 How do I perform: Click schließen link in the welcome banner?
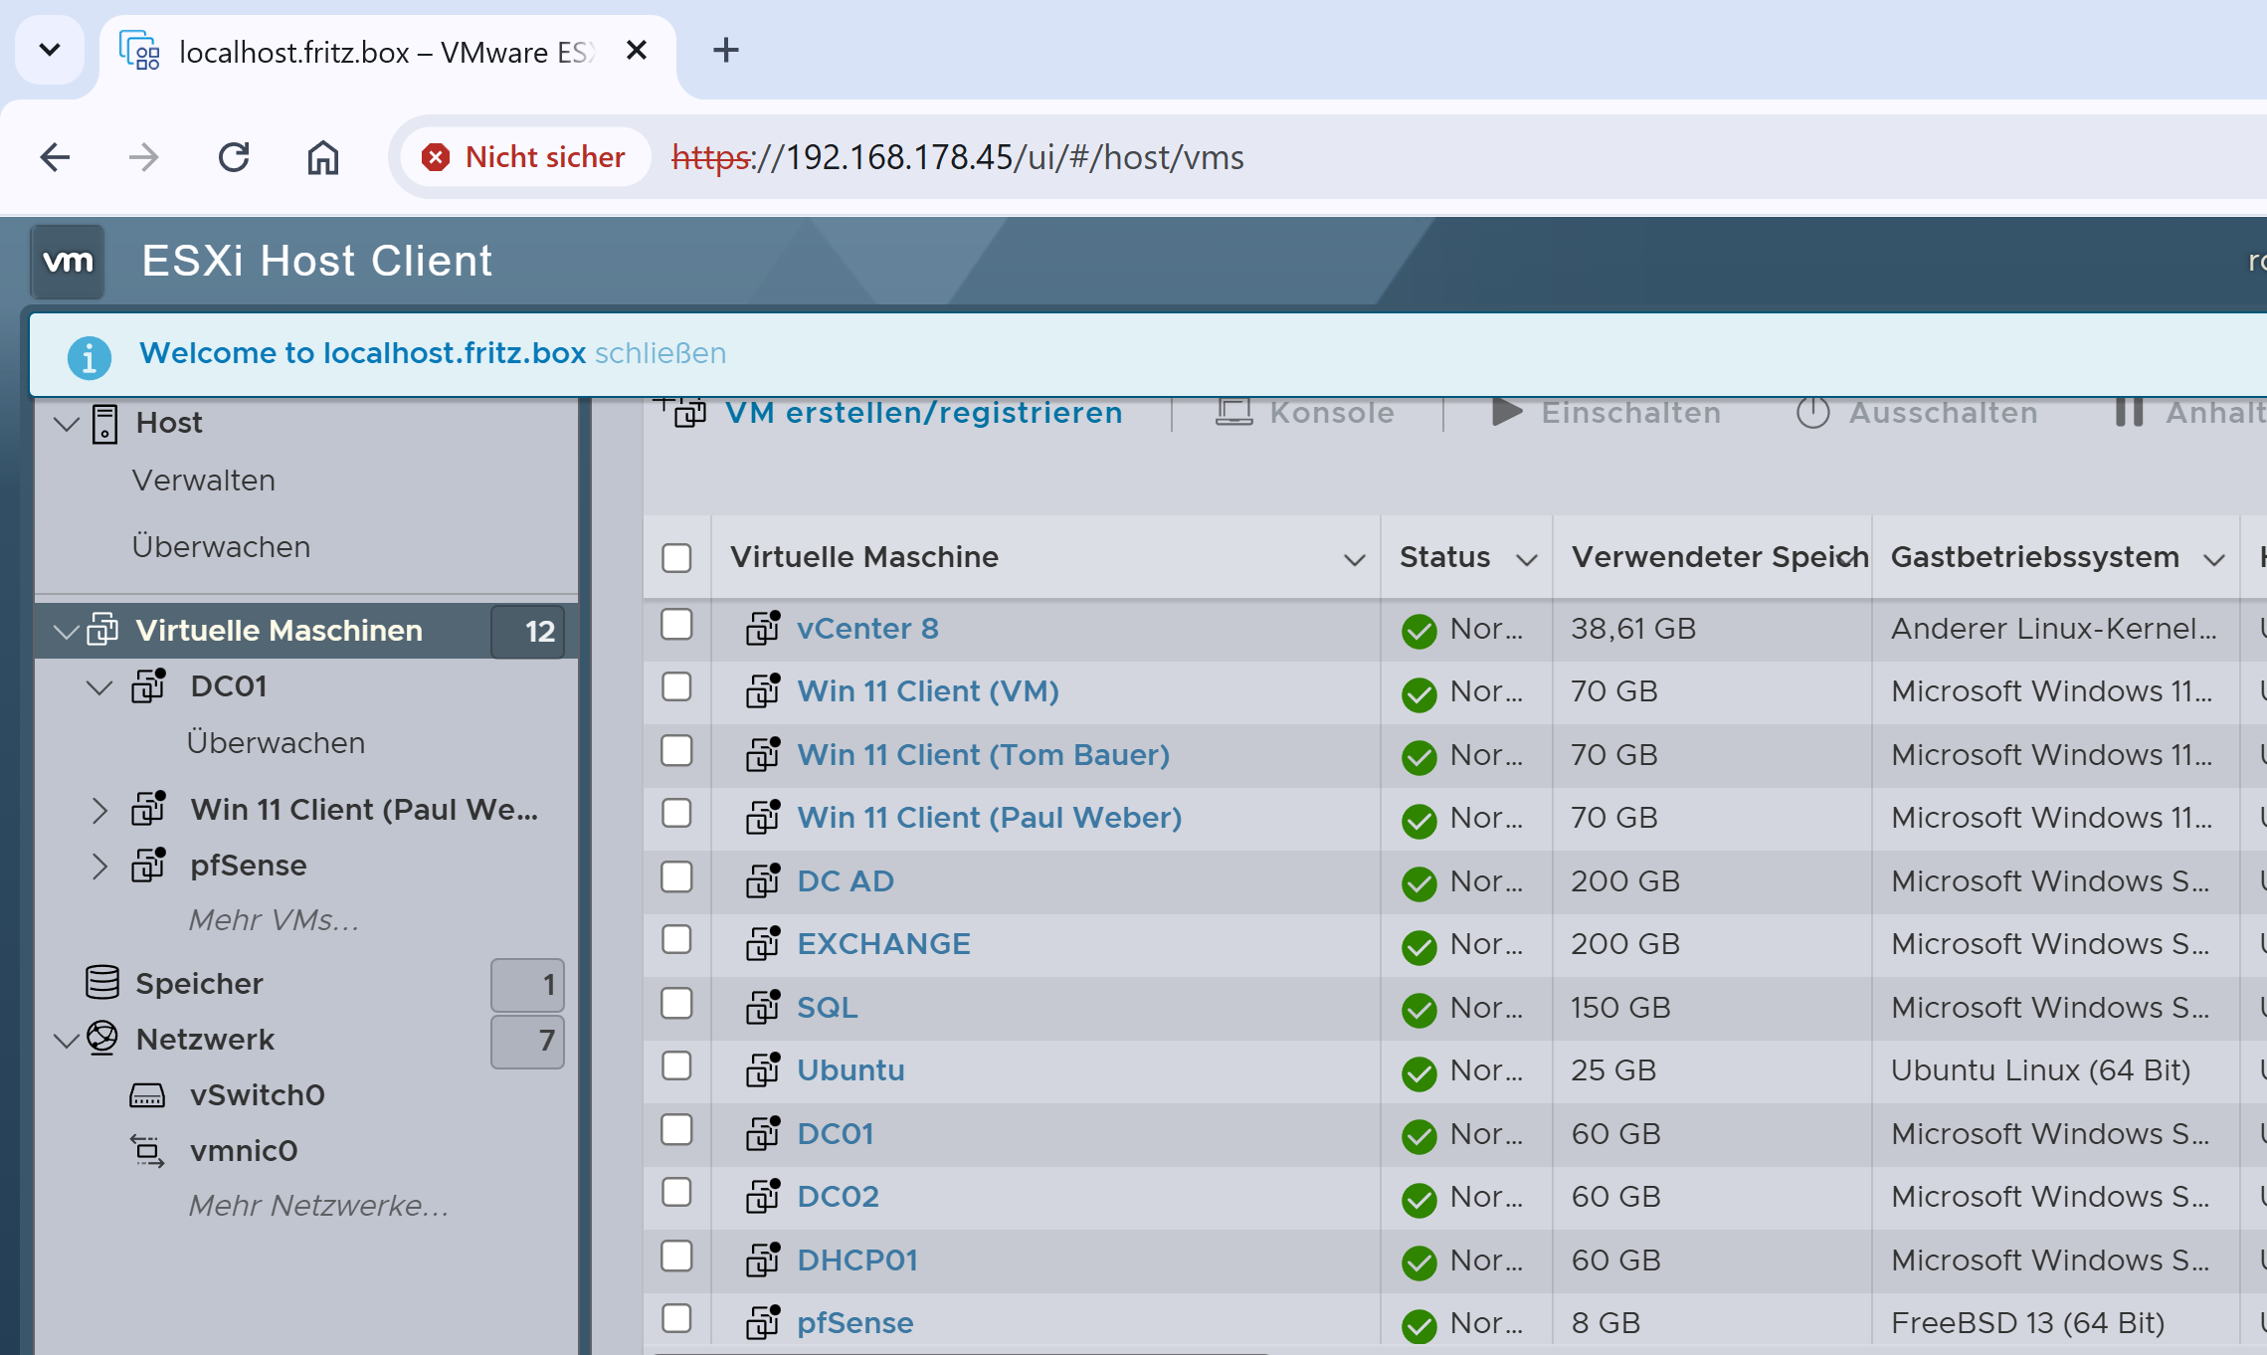pyautogui.click(x=661, y=353)
